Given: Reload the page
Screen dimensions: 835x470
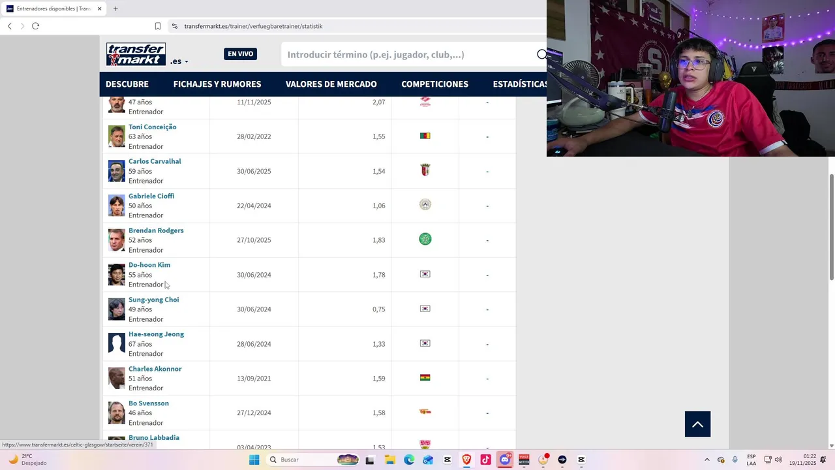Looking at the screenshot, I should (x=35, y=26).
